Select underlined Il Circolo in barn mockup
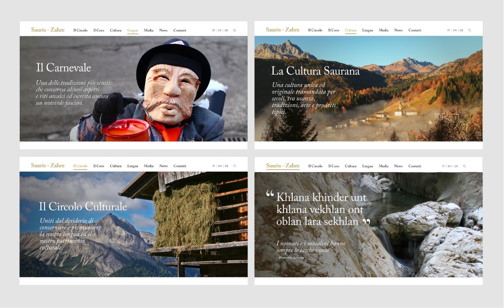Image resolution: width=504 pixels, height=308 pixels. click(x=80, y=166)
